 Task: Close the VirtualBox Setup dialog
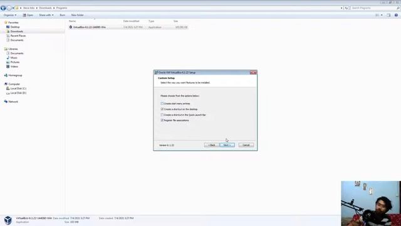point(253,73)
